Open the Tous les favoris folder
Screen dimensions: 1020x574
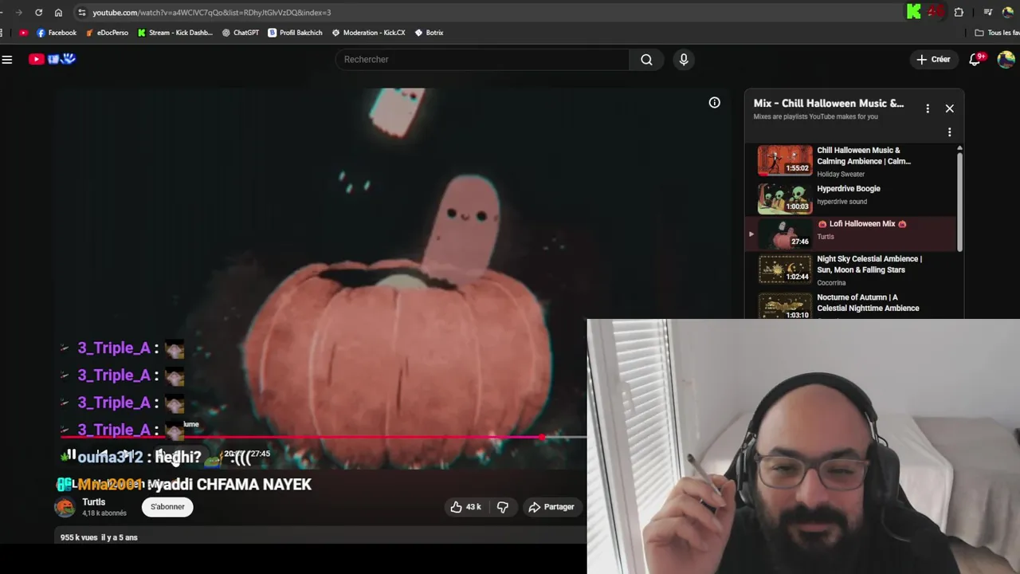(998, 33)
